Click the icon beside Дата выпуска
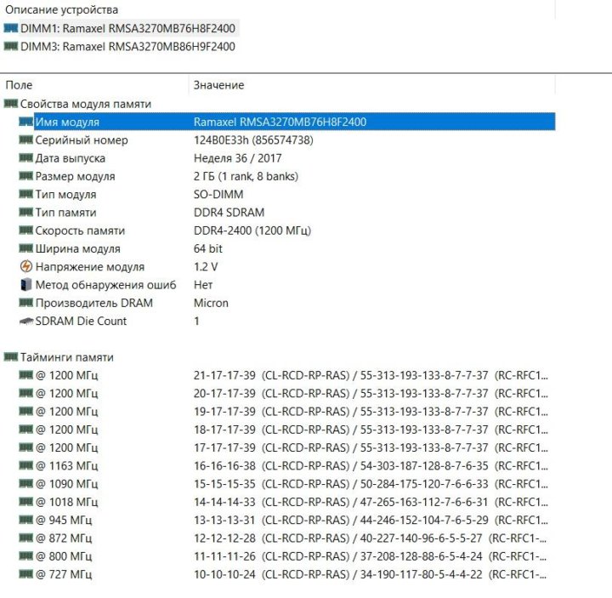 click(x=26, y=157)
